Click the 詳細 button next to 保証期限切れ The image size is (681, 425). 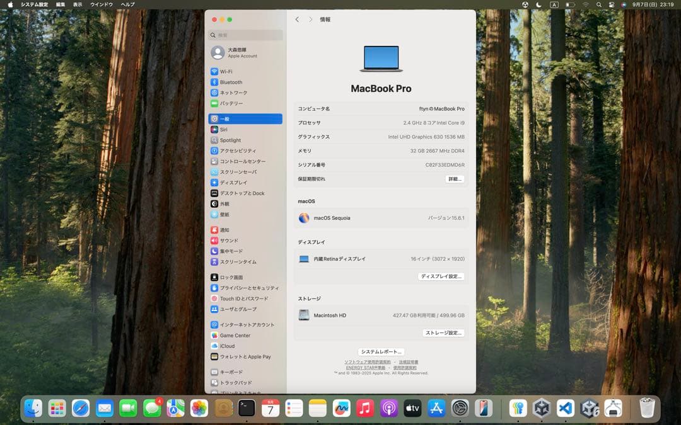[x=454, y=179]
